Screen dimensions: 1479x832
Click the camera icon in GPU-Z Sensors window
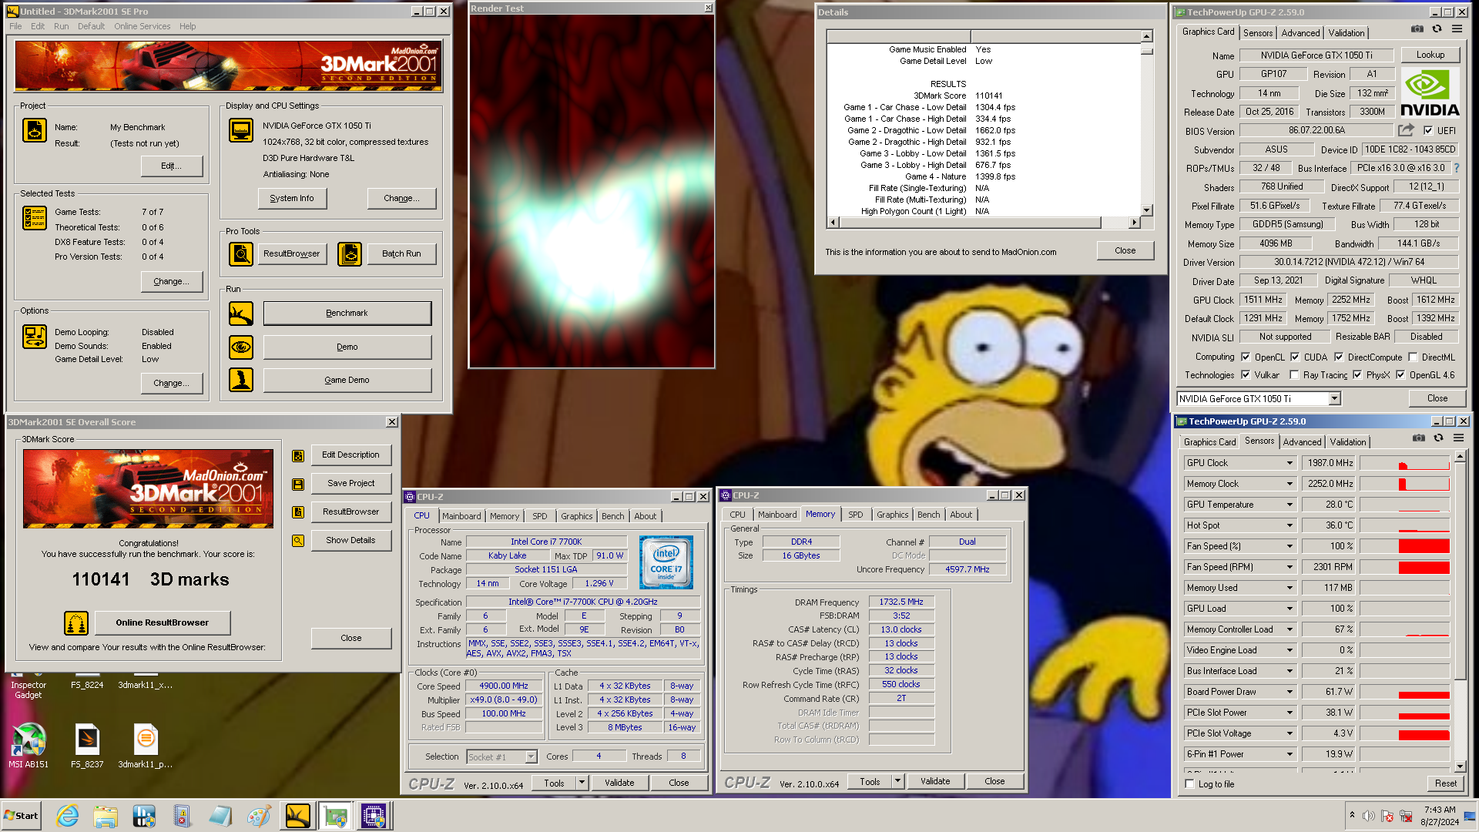(1418, 438)
